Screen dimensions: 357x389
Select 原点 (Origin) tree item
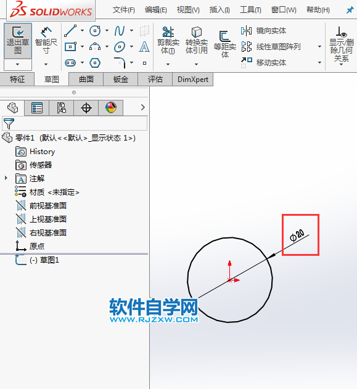(30, 246)
